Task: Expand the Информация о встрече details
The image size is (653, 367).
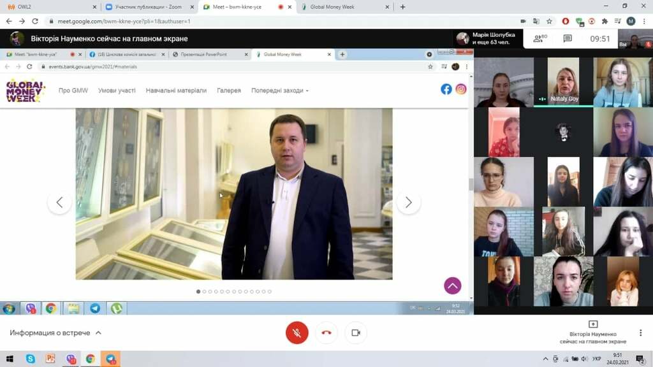Action: [x=55, y=333]
